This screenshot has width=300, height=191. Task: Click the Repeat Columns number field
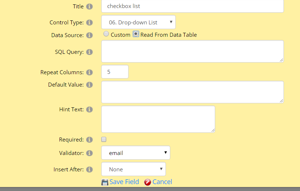pyautogui.click(x=115, y=72)
